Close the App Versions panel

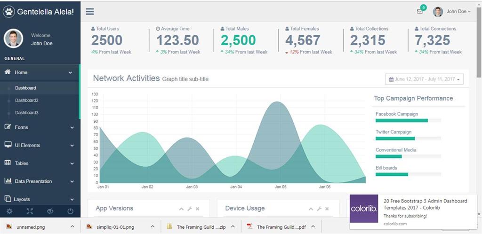point(198,209)
